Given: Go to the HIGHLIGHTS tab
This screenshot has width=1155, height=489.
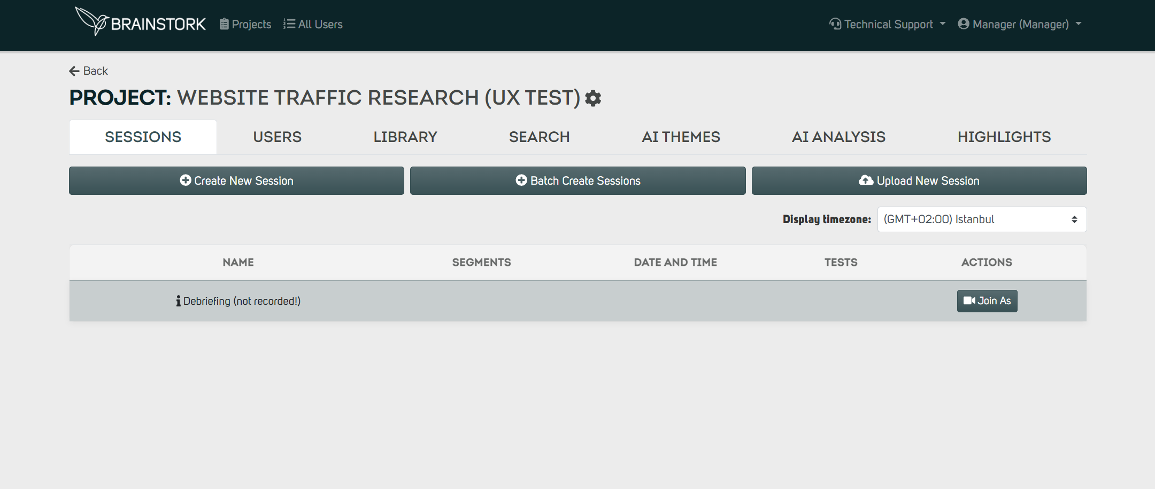Looking at the screenshot, I should coord(1004,137).
